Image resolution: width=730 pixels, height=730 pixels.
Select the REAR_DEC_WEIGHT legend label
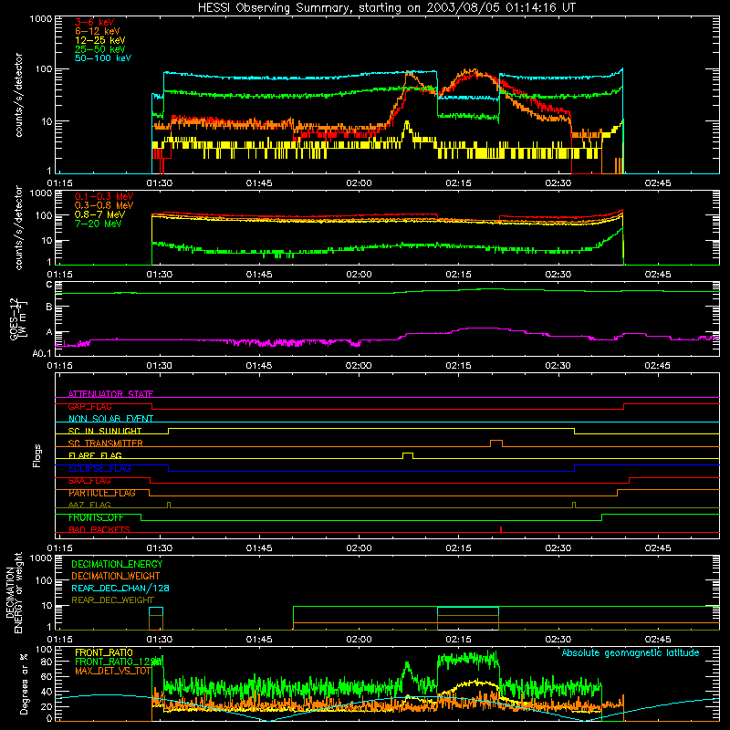point(112,600)
